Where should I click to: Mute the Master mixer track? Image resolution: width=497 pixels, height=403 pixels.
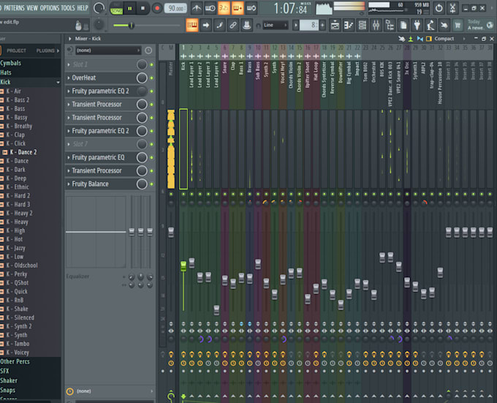pyautogui.click(x=171, y=194)
